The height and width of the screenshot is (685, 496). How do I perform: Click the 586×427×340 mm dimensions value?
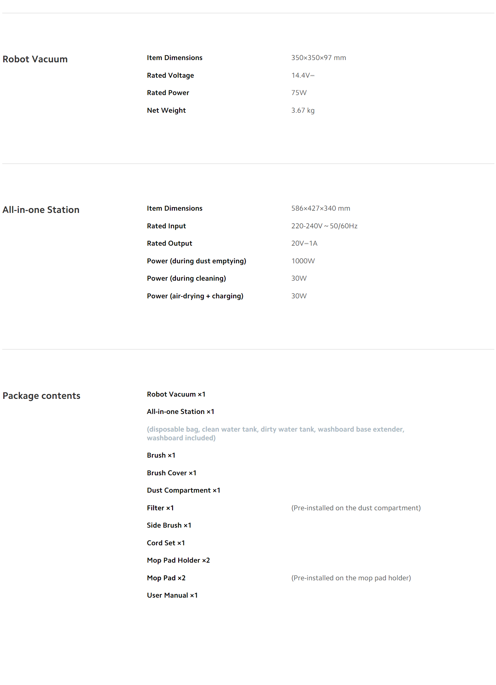(x=320, y=208)
